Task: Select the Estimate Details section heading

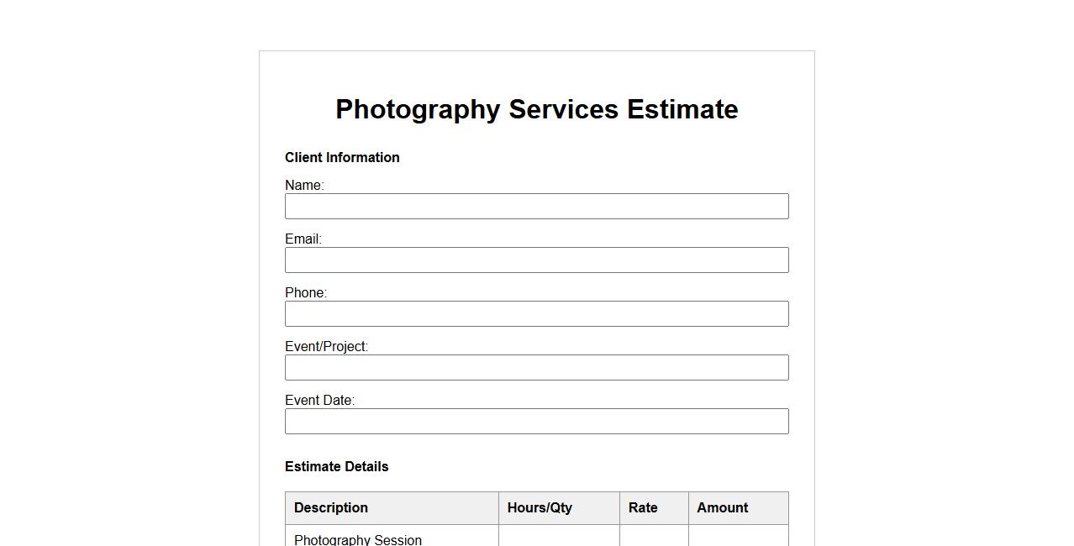Action: 336,467
